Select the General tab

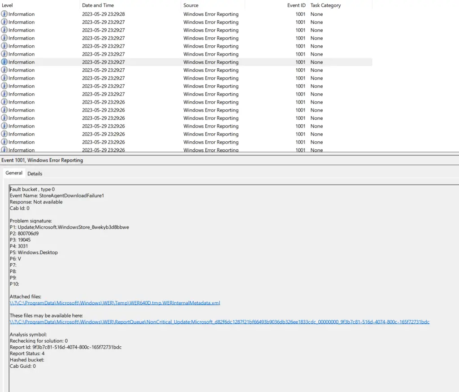[x=14, y=173]
